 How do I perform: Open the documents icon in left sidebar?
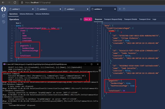pyautogui.click(x=3, y=16)
